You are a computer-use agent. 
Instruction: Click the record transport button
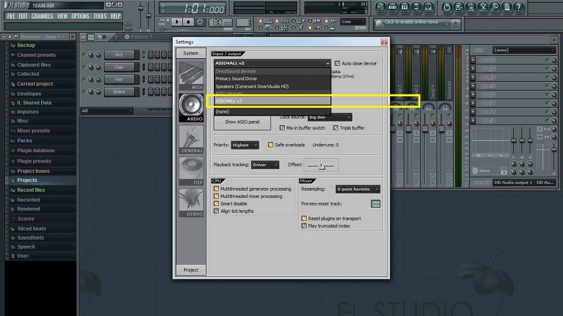pos(200,23)
